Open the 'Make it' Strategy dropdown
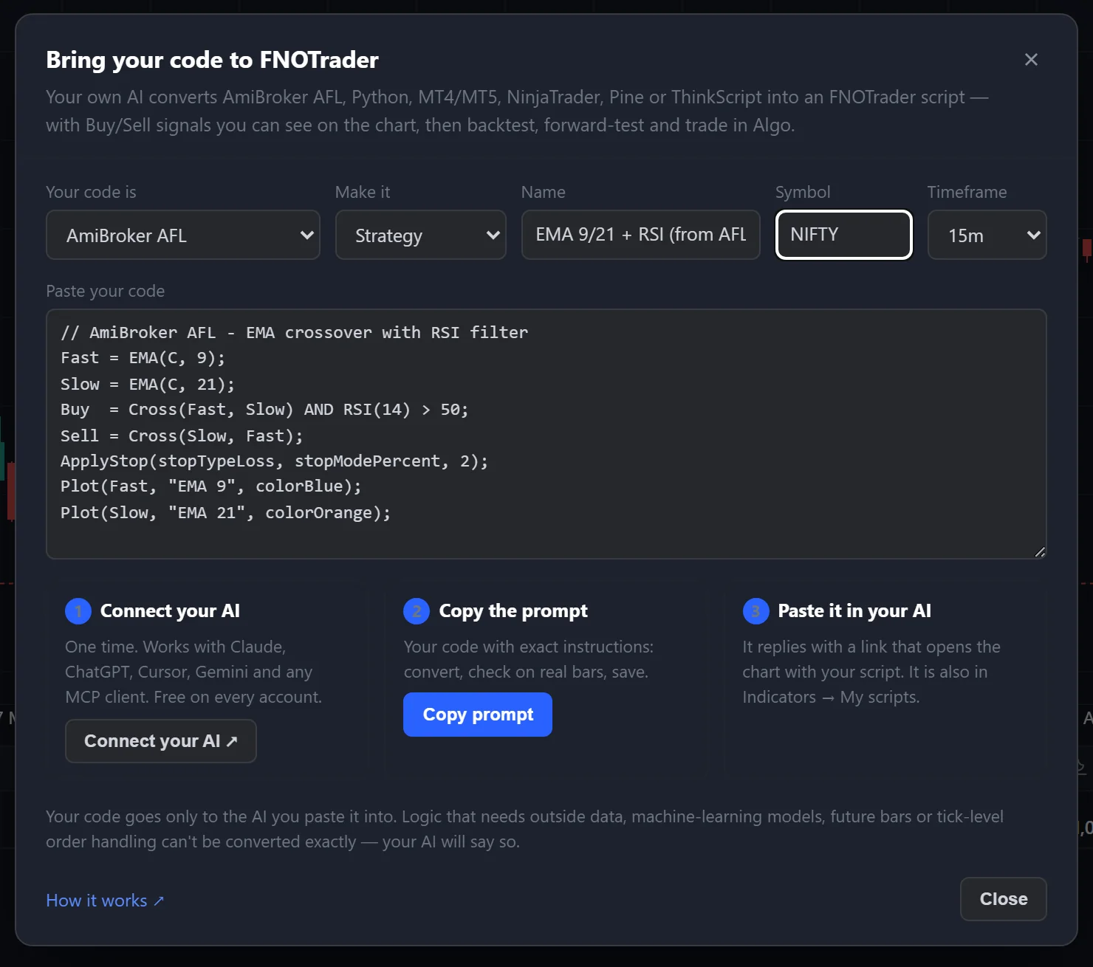The height and width of the screenshot is (967, 1093). tap(421, 235)
